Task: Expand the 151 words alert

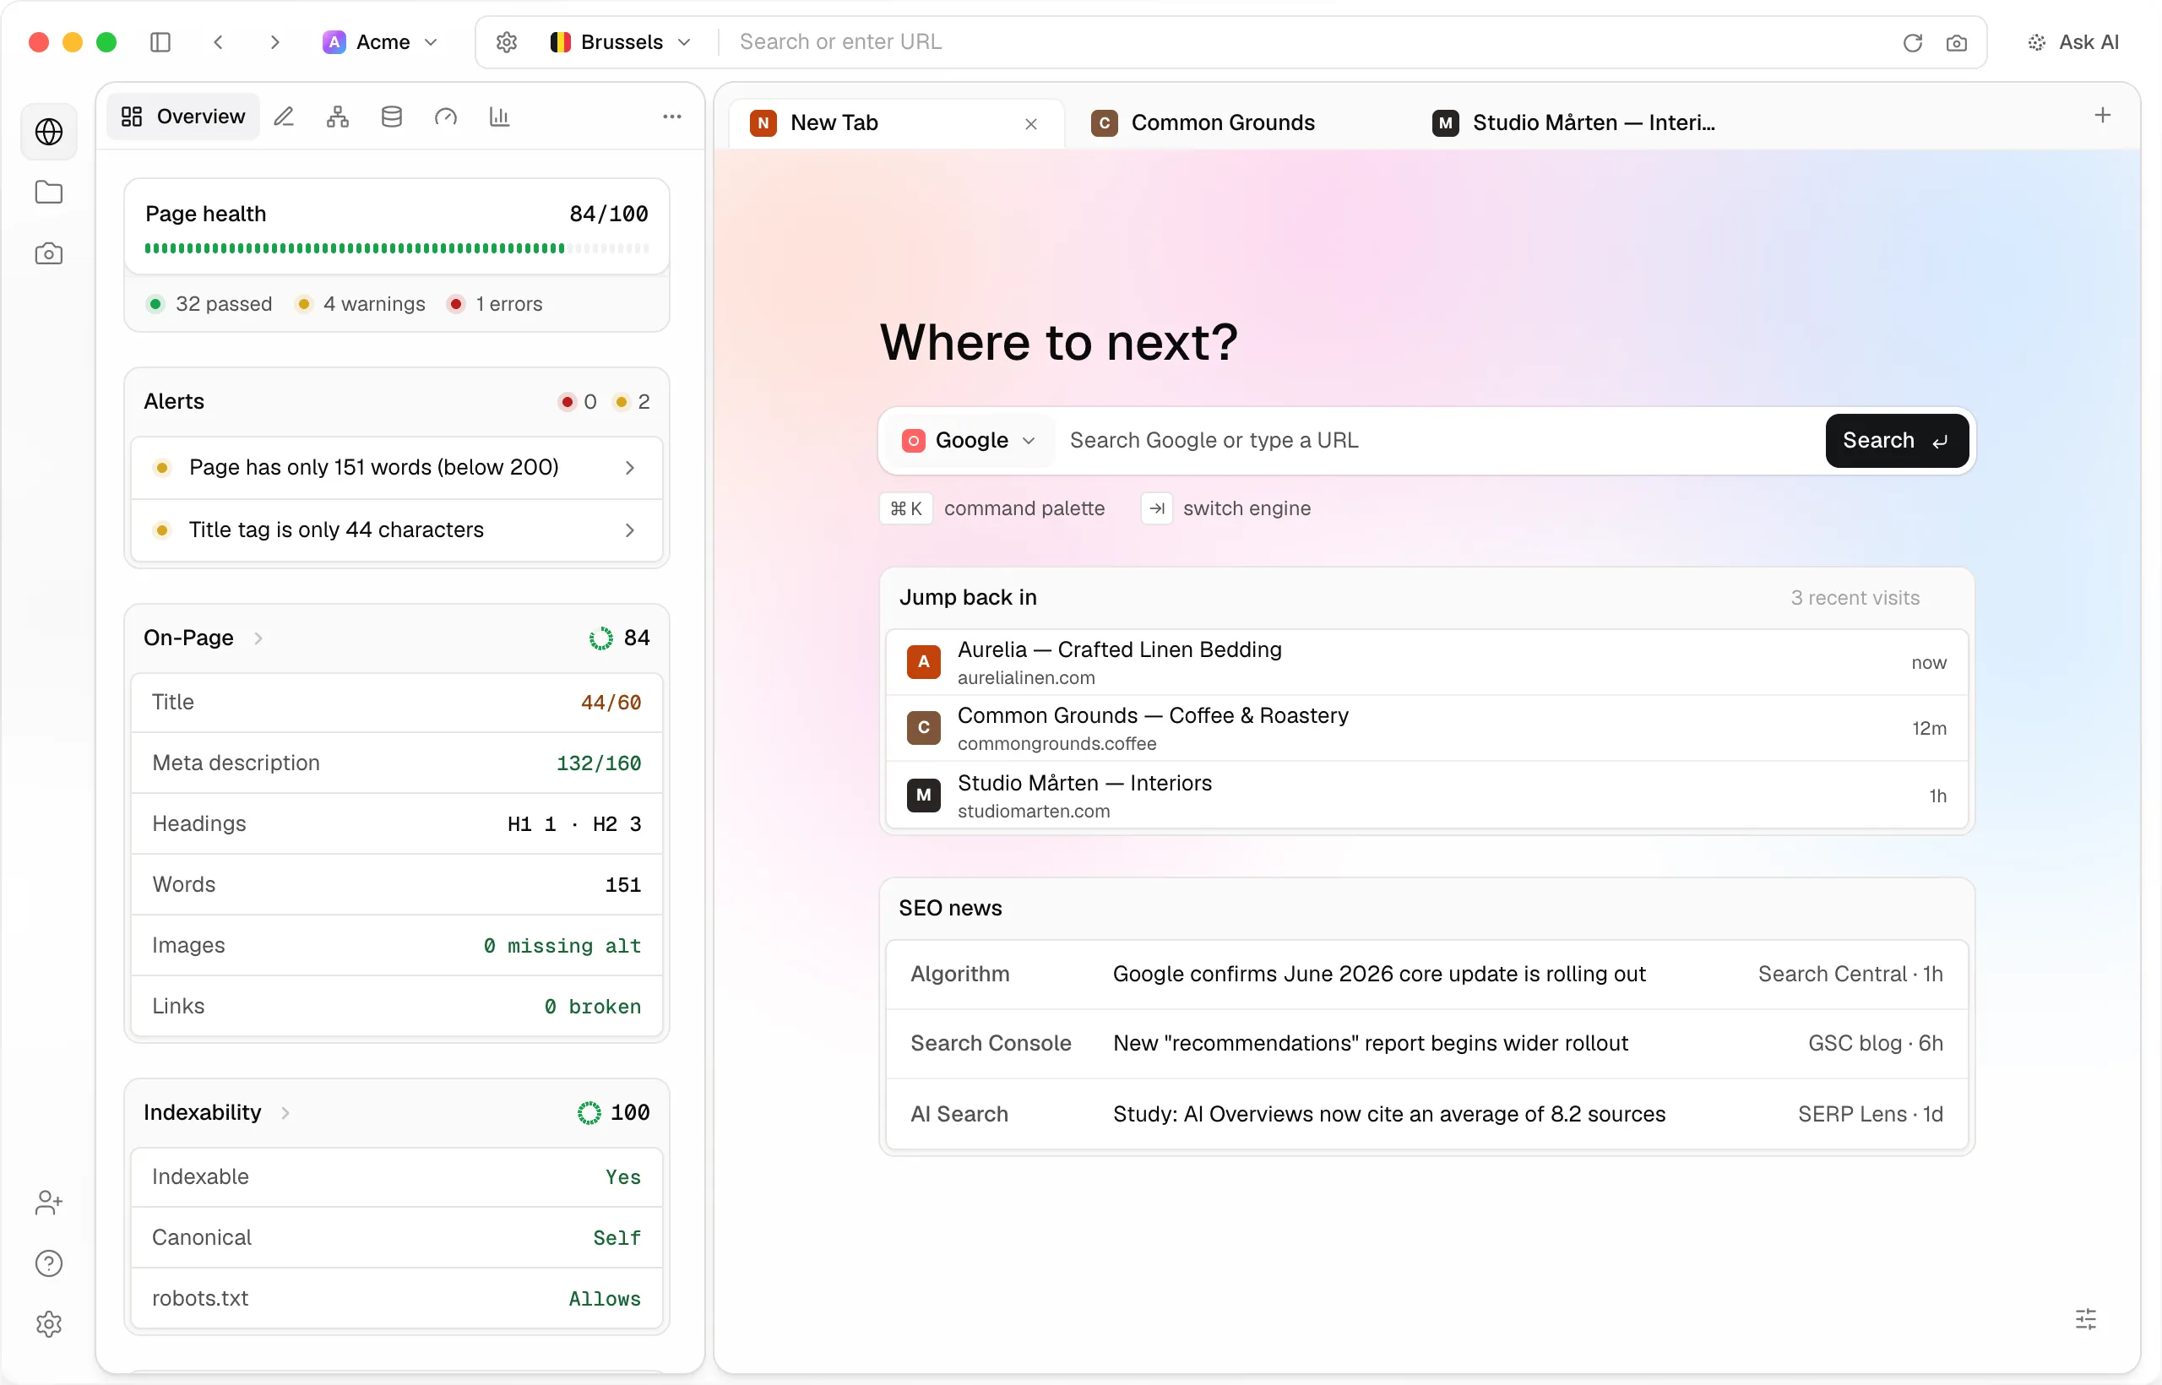Action: point(397,468)
